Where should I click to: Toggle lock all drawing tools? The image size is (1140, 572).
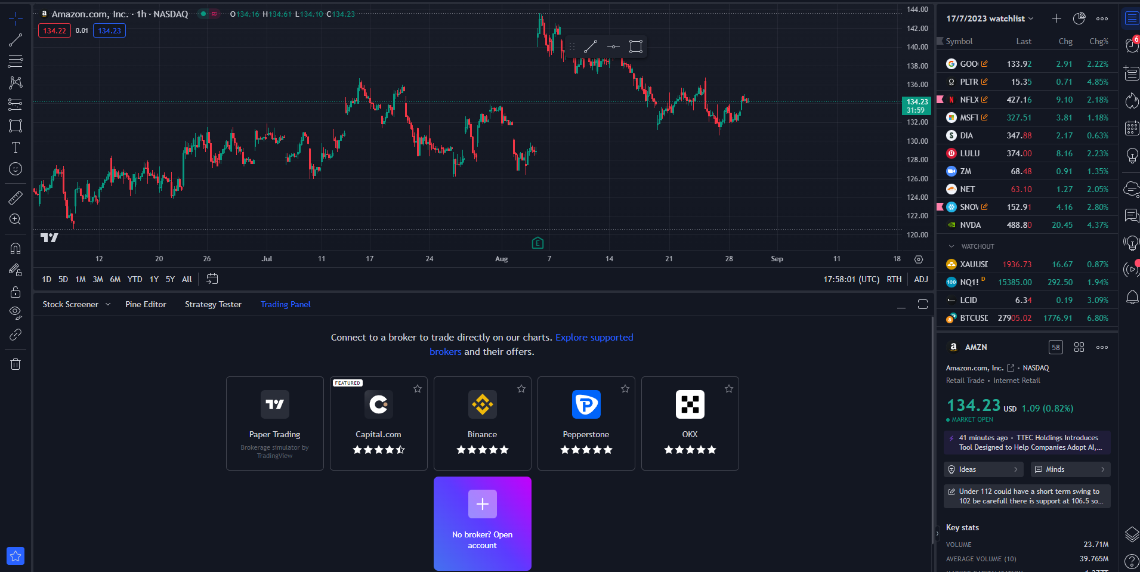tap(16, 292)
